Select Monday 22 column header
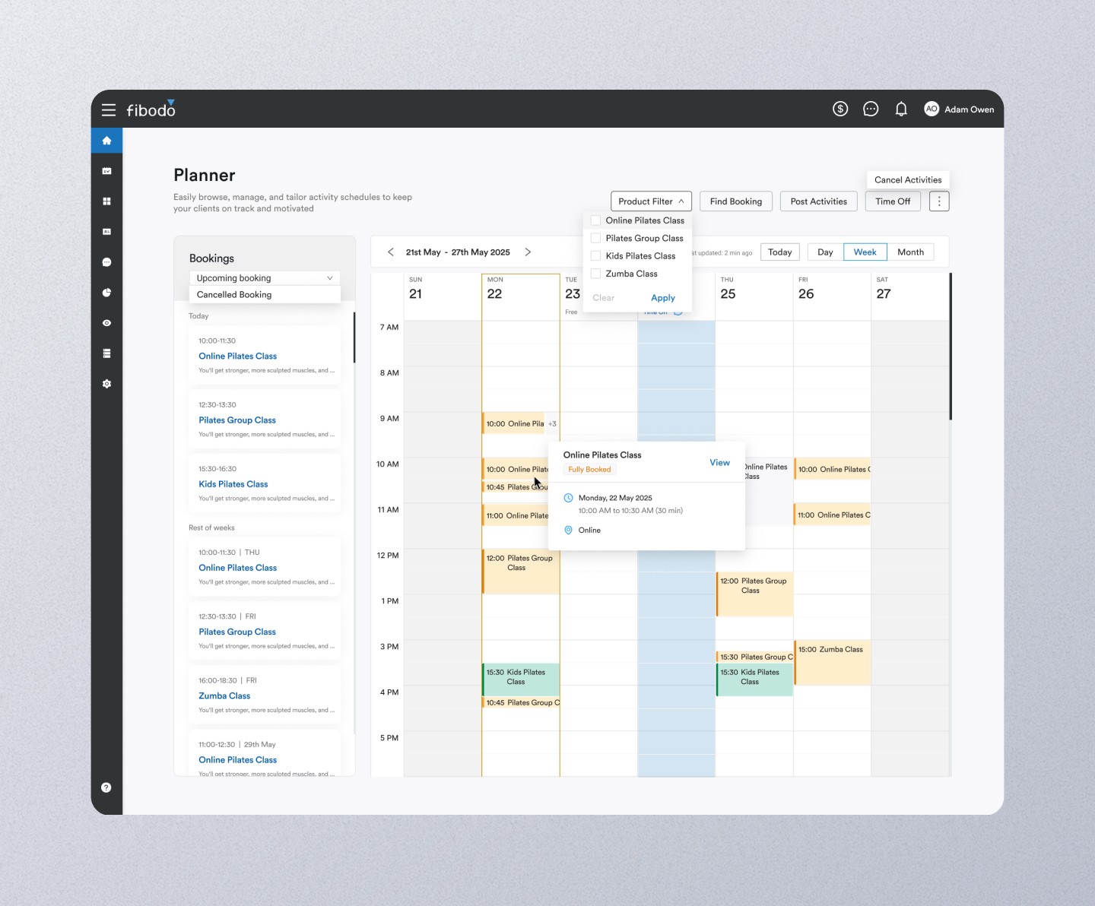This screenshot has width=1095, height=906. (x=521, y=296)
